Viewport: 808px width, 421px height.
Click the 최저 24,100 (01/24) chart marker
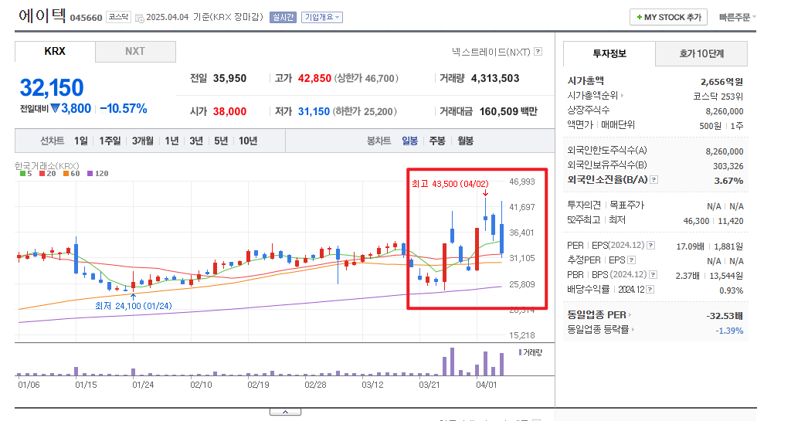[134, 306]
